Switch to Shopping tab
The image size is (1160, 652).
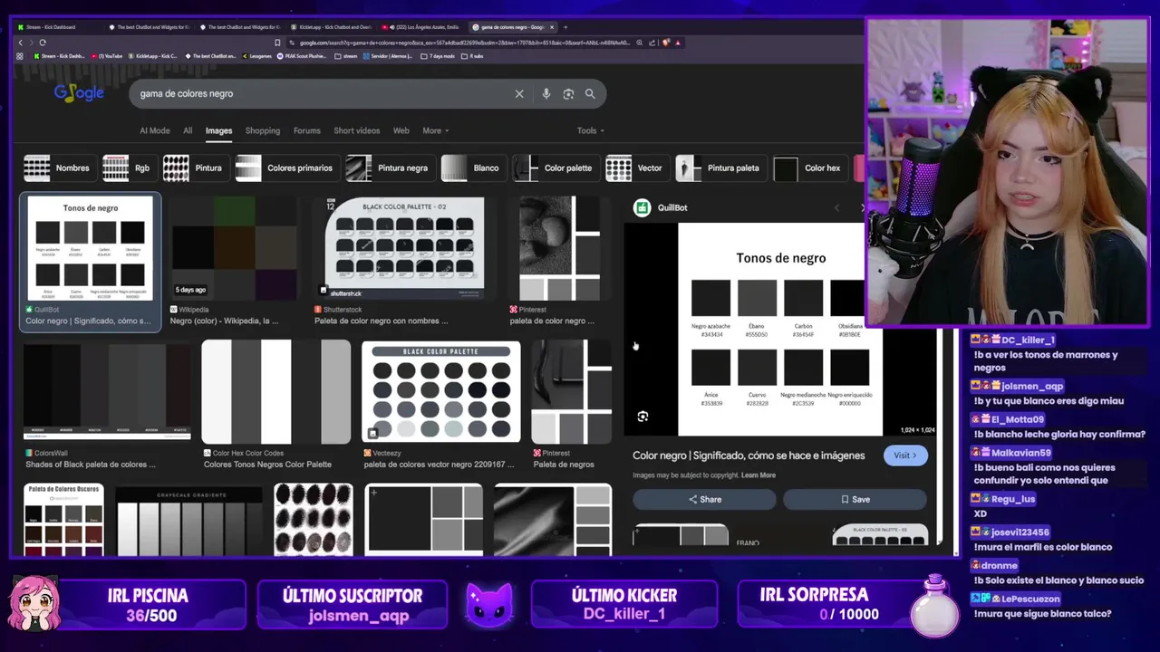click(263, 130)
